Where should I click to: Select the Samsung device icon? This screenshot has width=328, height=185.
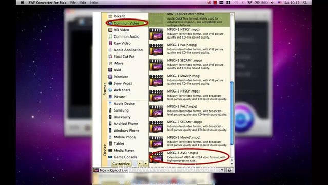pyautogui.click(x=110, y=110)
